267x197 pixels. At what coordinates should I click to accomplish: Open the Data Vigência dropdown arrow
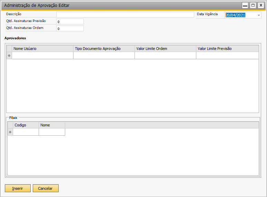[x=259, y=15]
